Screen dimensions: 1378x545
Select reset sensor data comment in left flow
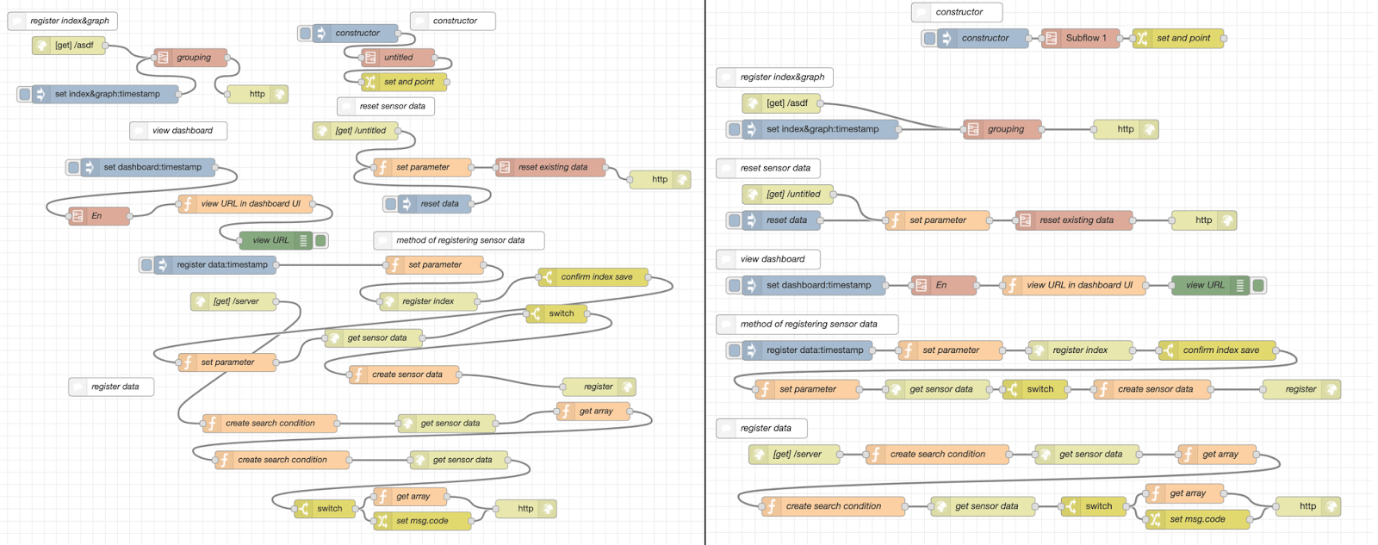click(386, 107)
